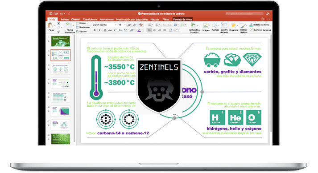
Task: Click the Copy icon below scissors
Action: pos(58,28)
